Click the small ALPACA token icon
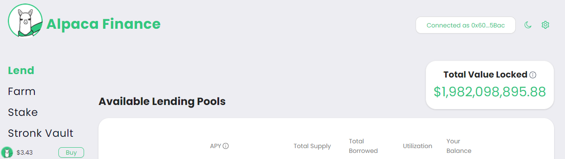 (x=7, y=152)
